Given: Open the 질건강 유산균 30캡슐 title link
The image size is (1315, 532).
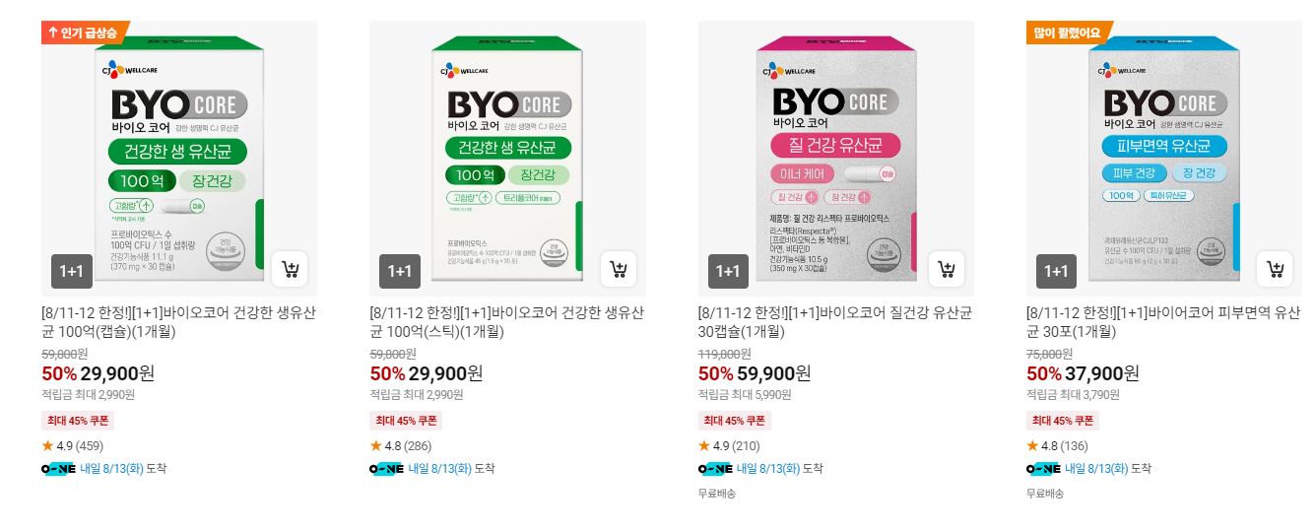Looking at the screenshot, I should pyautogui.click(x=836, y=322).
